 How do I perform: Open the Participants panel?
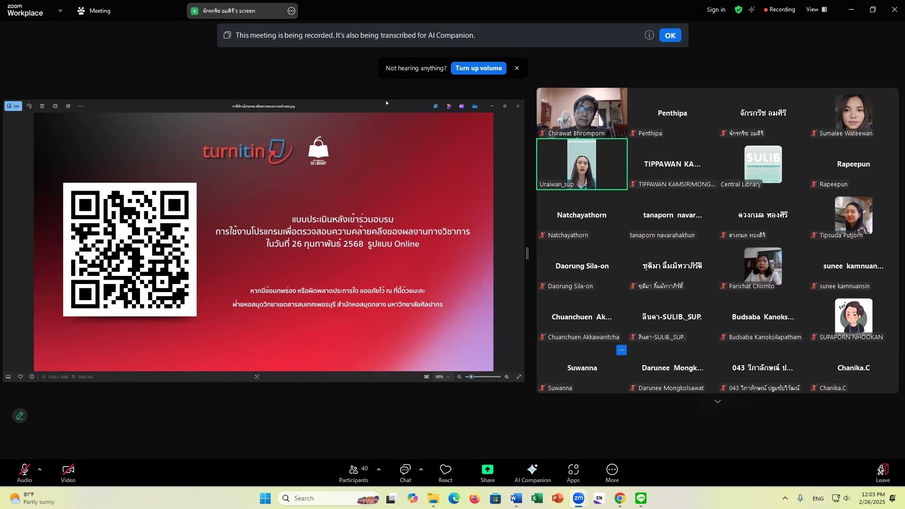pos(354,473)
